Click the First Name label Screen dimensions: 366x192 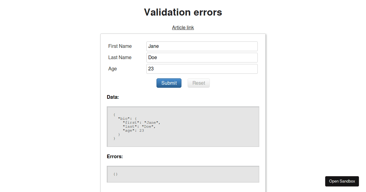[x=120, y=46]
